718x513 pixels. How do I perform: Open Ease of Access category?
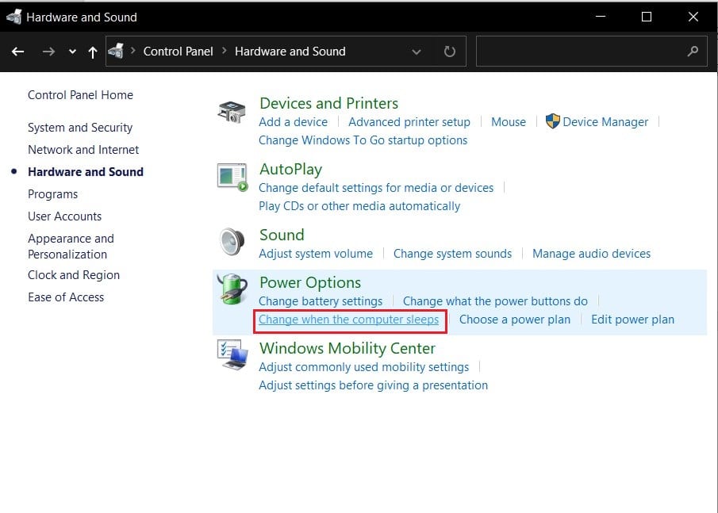[66, 297]
